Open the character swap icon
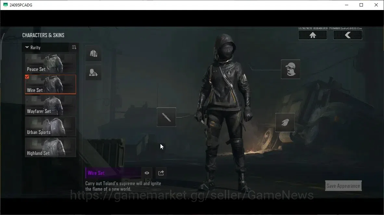Image resolution: width=384 pixels, height=215 pixels. coord(94,73)
